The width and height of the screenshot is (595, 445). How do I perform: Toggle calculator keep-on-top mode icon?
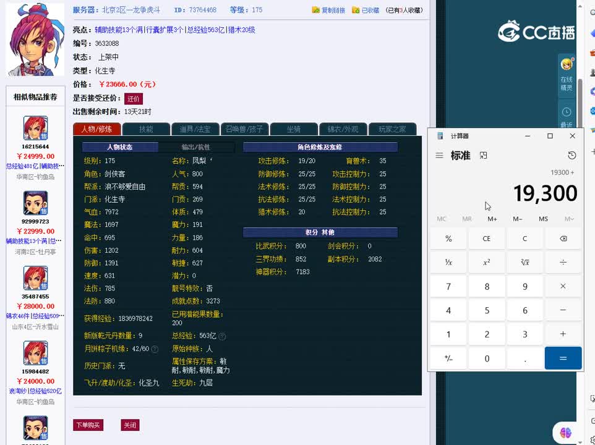click(x=483, y=155)
